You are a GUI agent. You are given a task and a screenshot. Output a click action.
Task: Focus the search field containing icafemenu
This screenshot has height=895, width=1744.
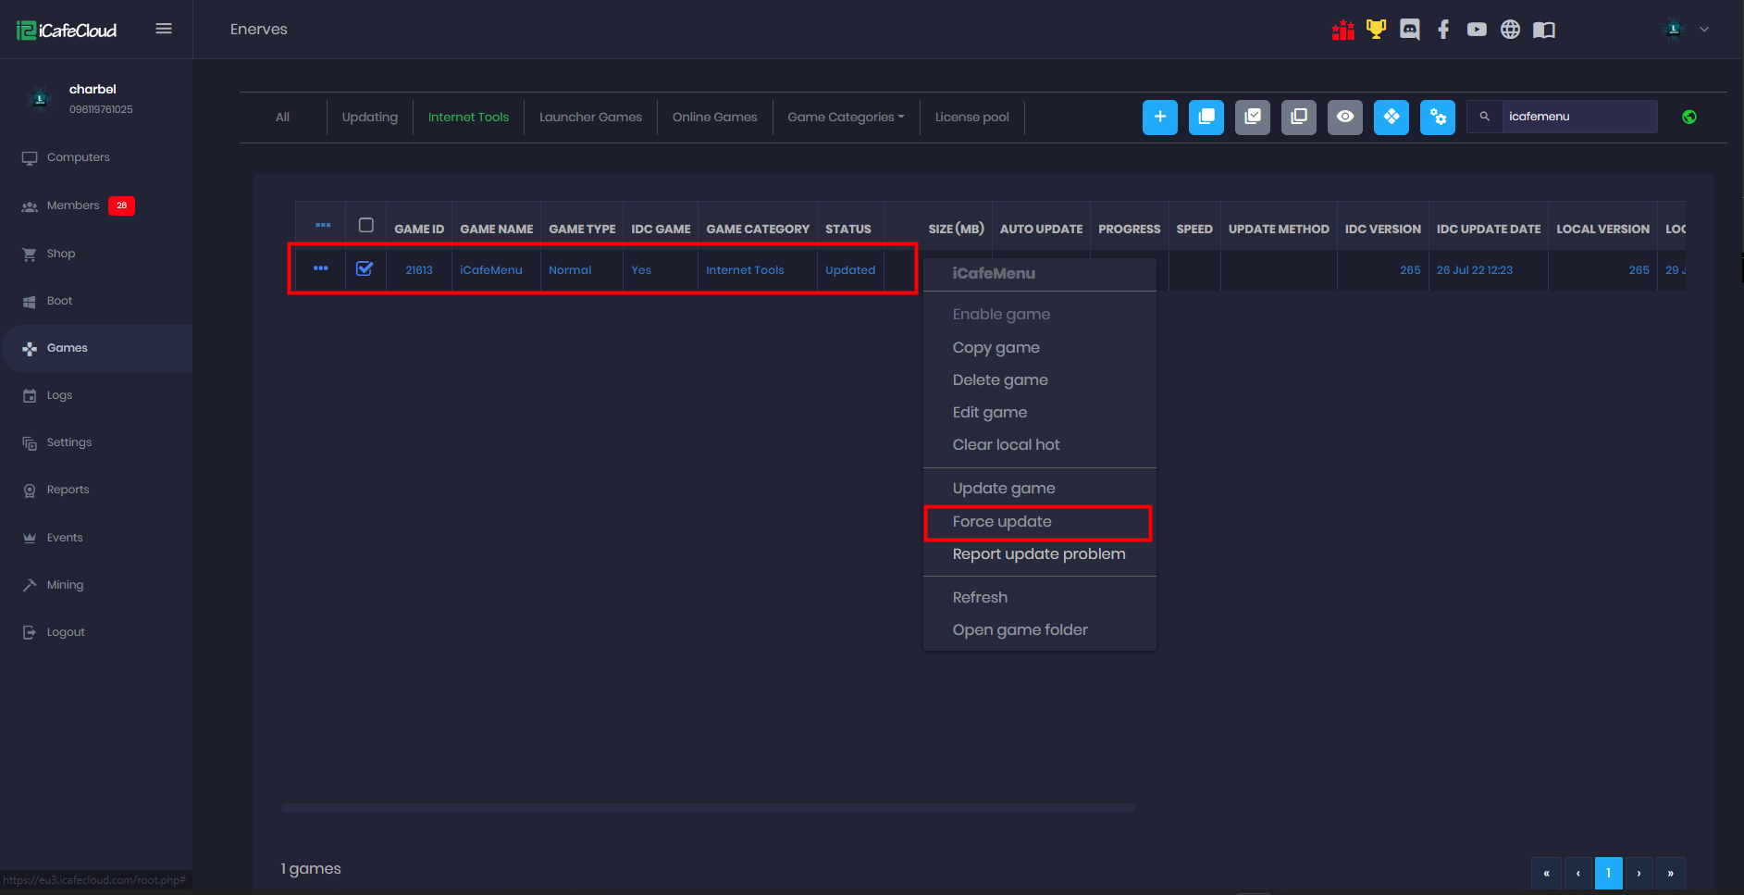pos(1578,117)
